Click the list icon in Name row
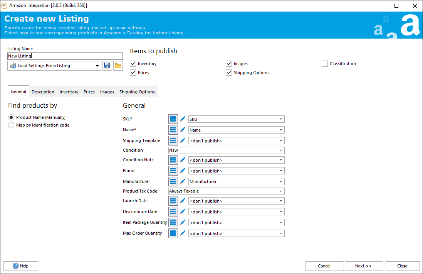The width and height of the screenshot is (423, 274). (173, 130)
